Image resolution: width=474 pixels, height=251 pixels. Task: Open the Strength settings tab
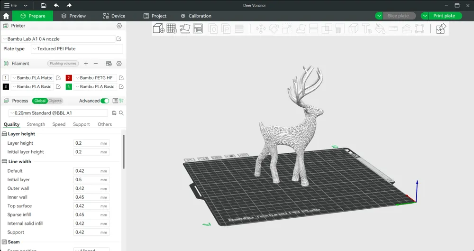[36, 124]
